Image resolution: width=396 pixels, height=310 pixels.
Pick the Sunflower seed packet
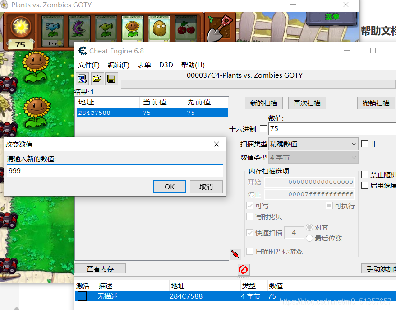coord(133,28)
